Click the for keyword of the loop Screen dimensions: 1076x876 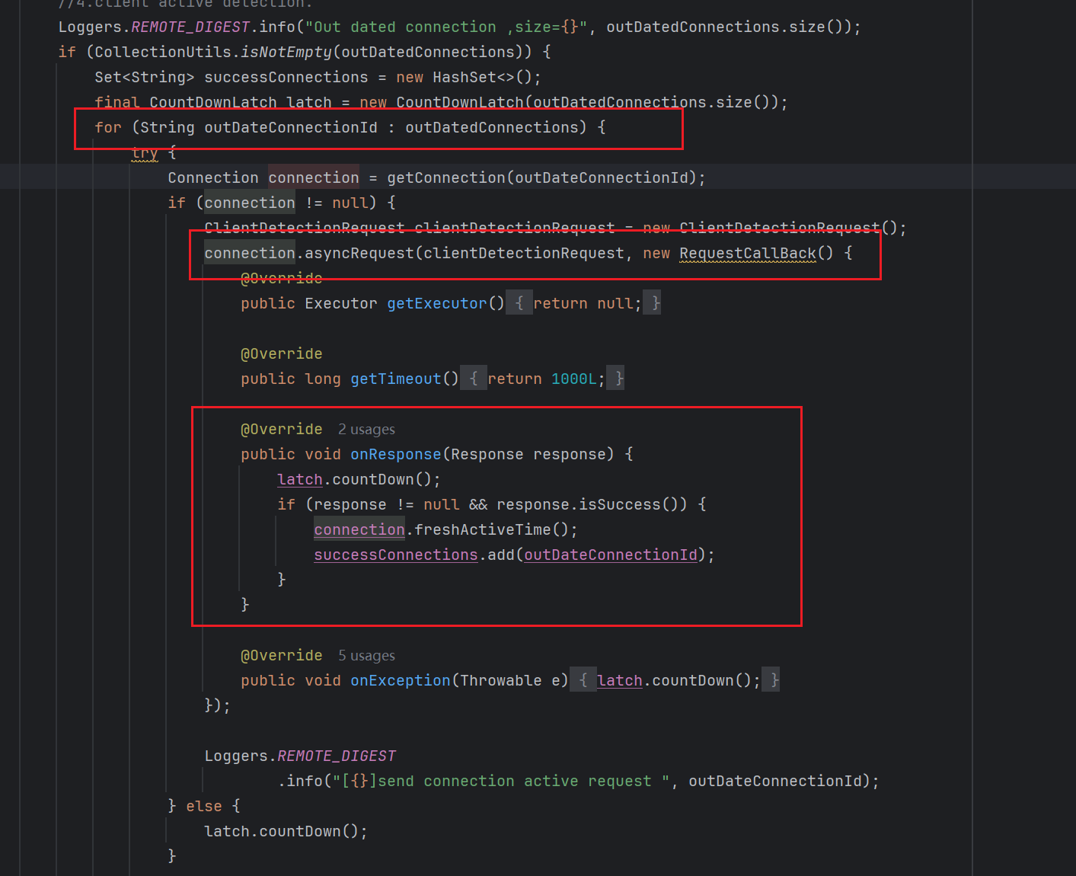[107, 127]
